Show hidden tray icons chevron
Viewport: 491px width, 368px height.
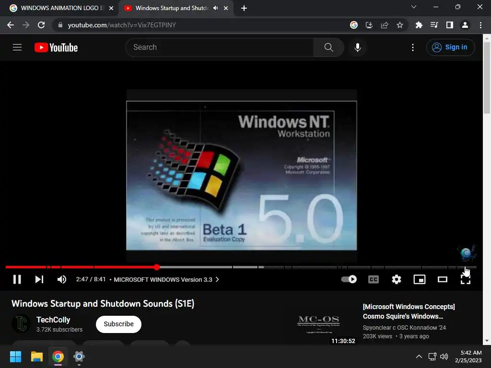pos(419,356)
